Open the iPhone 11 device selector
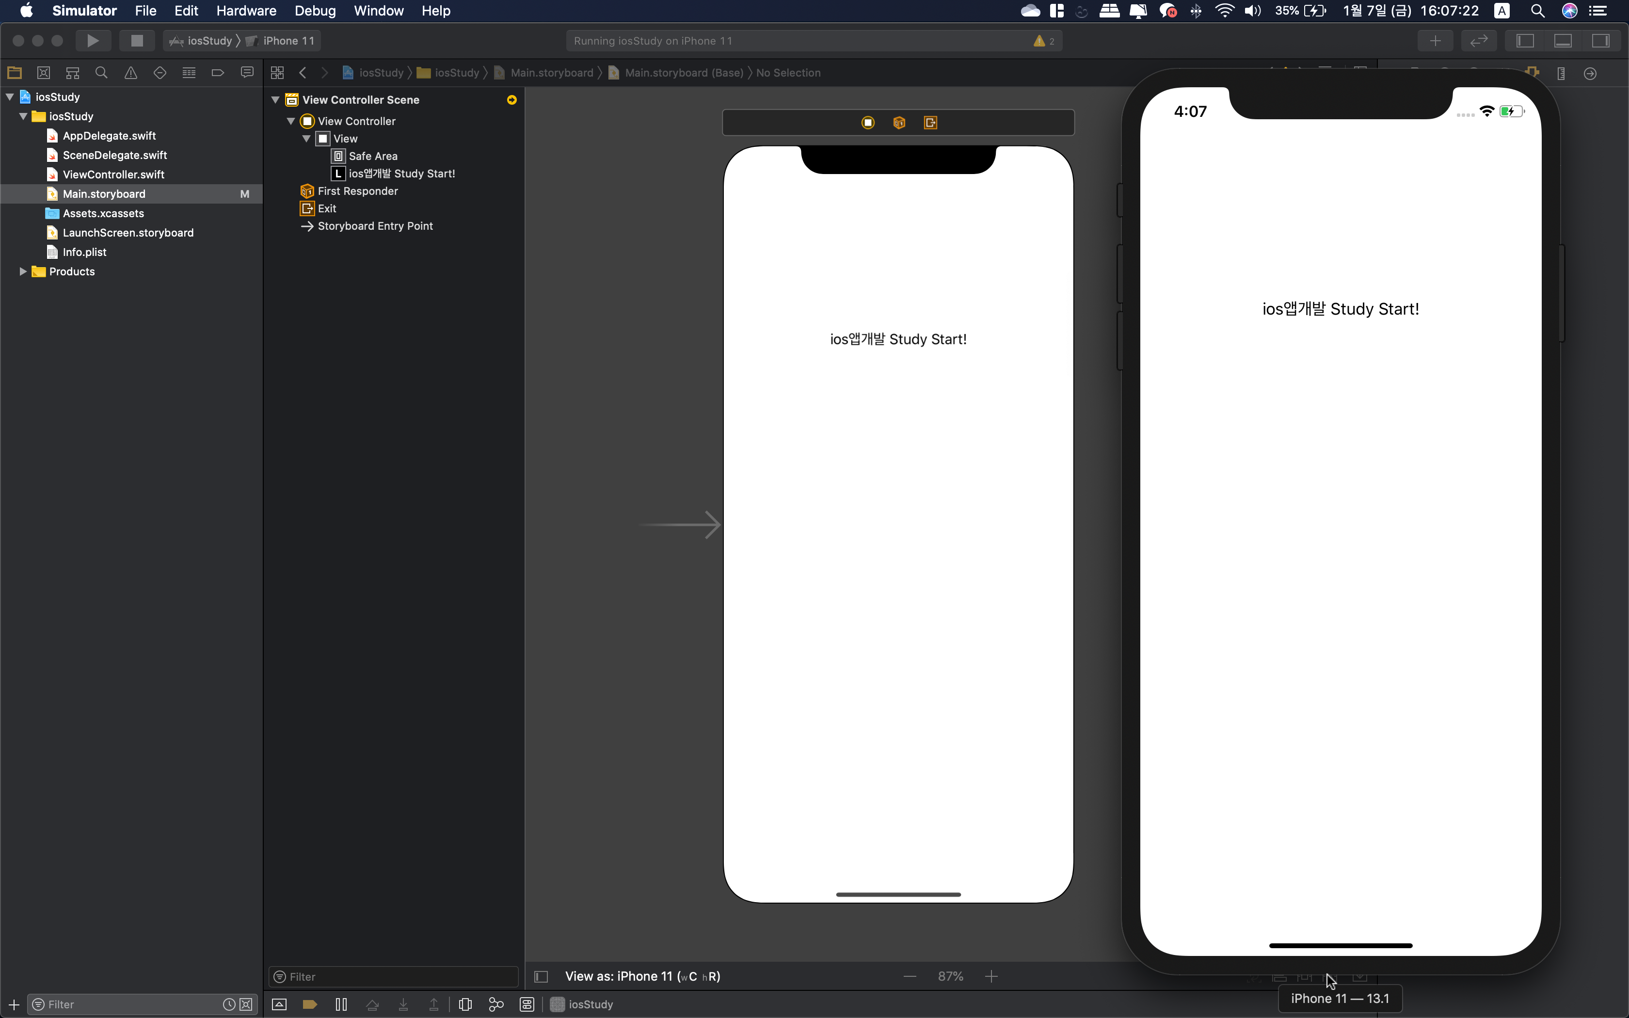The image size is (1629, 1018). [x=288, y=40]
